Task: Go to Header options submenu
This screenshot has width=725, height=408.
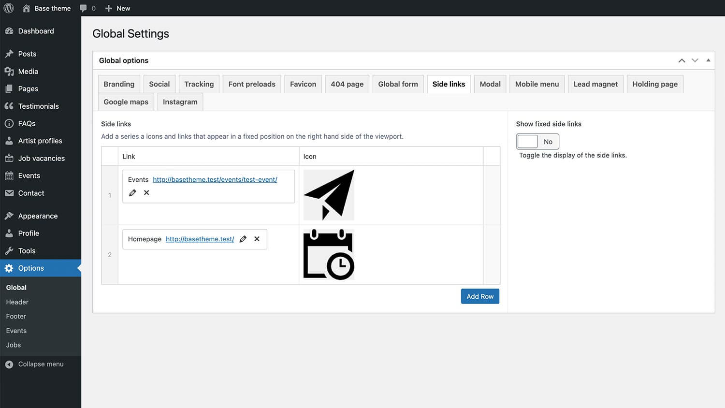Action: tap(17, 302)
